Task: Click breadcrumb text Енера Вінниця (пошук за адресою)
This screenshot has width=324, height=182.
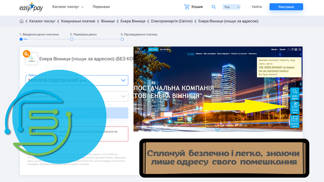Action: pos(228,21)
